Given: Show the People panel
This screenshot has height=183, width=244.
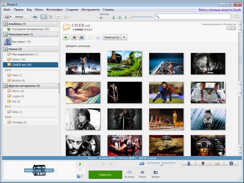Looking at the screenshot, I should (x=188, y=163).
